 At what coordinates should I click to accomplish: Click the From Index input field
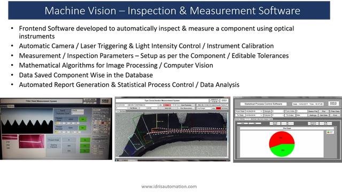tap(302, 111)
